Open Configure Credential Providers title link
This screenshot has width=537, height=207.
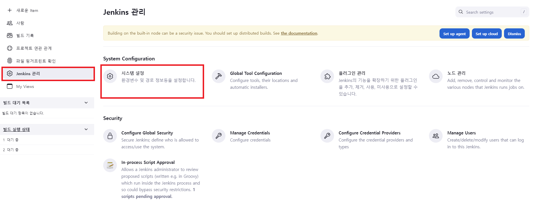tap(370, 133)
